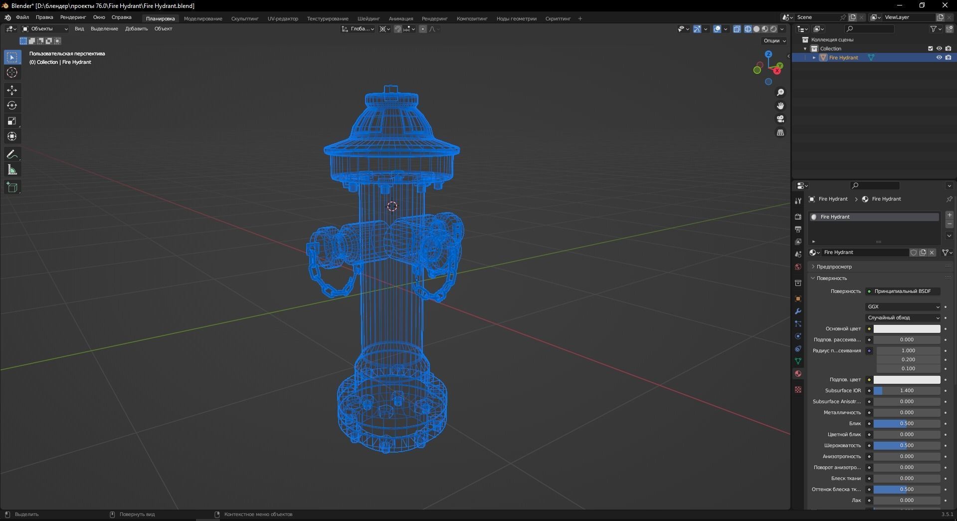Image resolution: width=957 pixels, height=521 pixels.
Task: Toggle proportional editing button
Action: coord(423,29)
